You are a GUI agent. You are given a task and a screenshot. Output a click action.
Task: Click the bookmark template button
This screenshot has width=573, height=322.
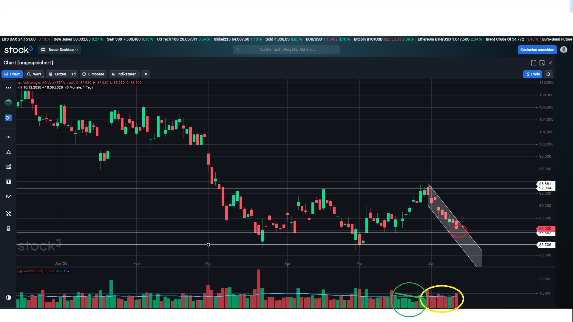click(x=146, y=74)
